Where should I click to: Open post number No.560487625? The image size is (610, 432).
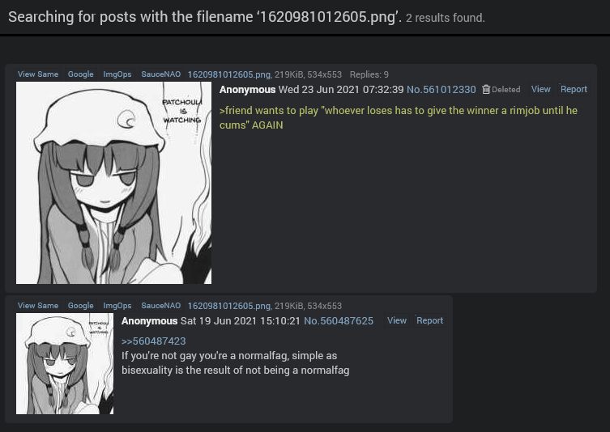[339, 321]
